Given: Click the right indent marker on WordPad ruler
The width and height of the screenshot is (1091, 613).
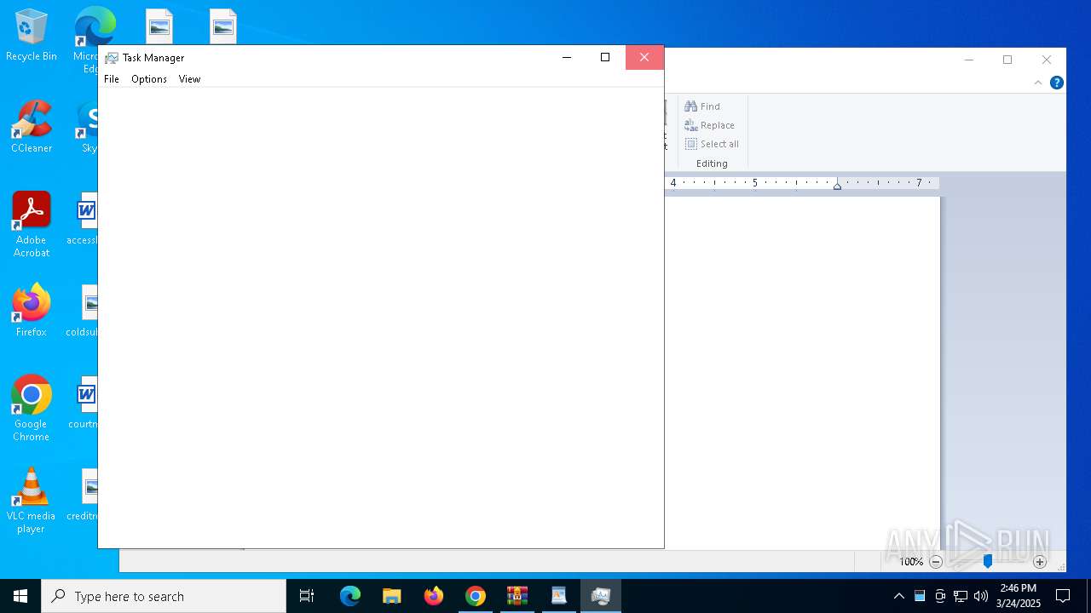Looking at the screenshot, I should point(837,185).
